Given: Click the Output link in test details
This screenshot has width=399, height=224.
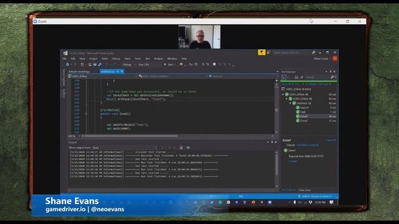Looking at the screenshot, I should [292, 161].
